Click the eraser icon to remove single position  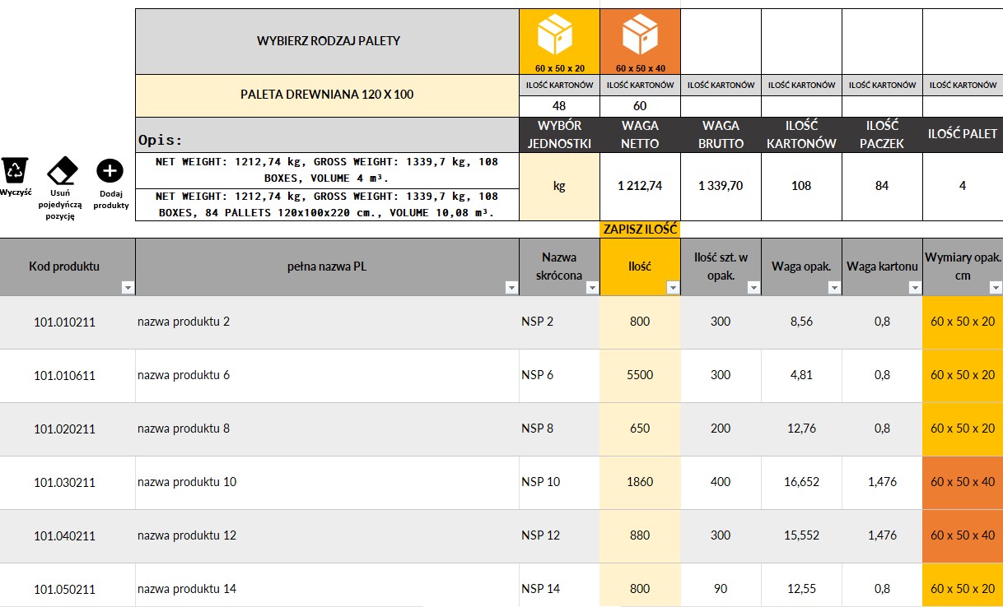pos(62,171)
